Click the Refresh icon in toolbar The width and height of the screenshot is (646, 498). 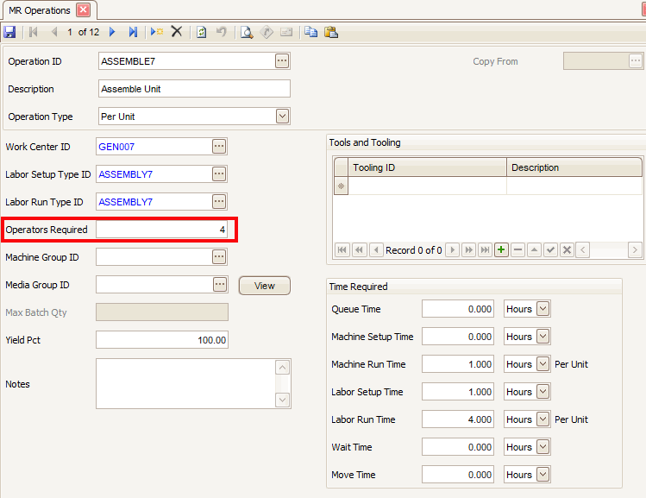201,32
